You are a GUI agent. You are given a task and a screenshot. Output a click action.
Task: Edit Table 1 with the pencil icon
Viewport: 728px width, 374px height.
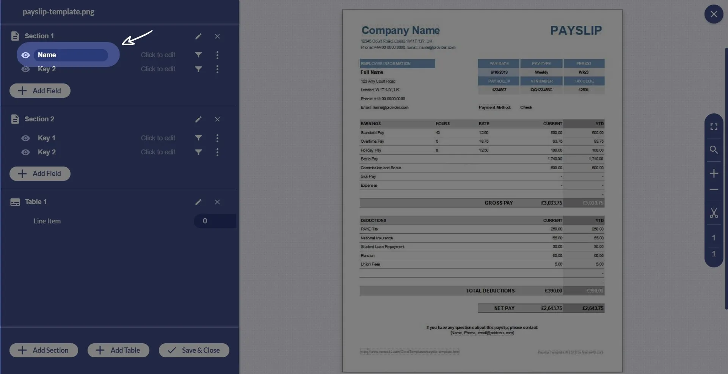click(198, 202)
